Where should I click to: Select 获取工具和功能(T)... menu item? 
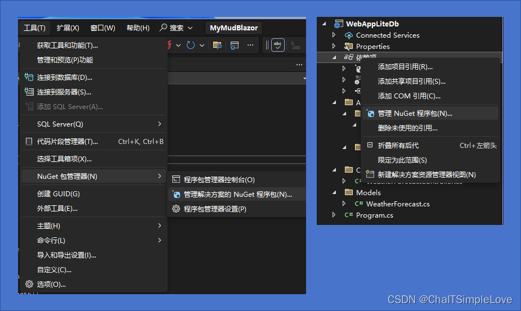pyautogui.click(x=94, y=46)
